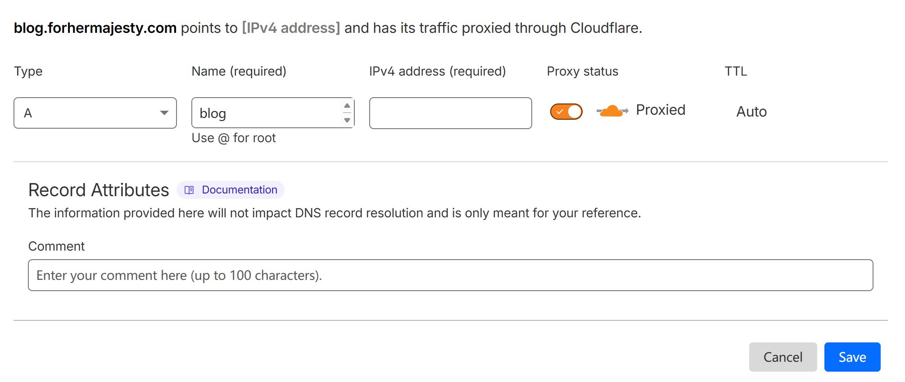Screen dimensions: 905x382
Task: Focus the empty IPv4 address field
Action: [x=450, y=113]
